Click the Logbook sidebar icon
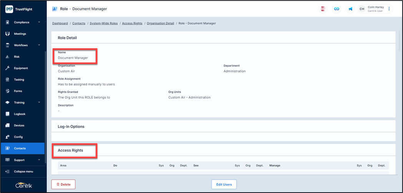Image resolution: width=403 pixels, height=193 pixels. click(7, 114)
